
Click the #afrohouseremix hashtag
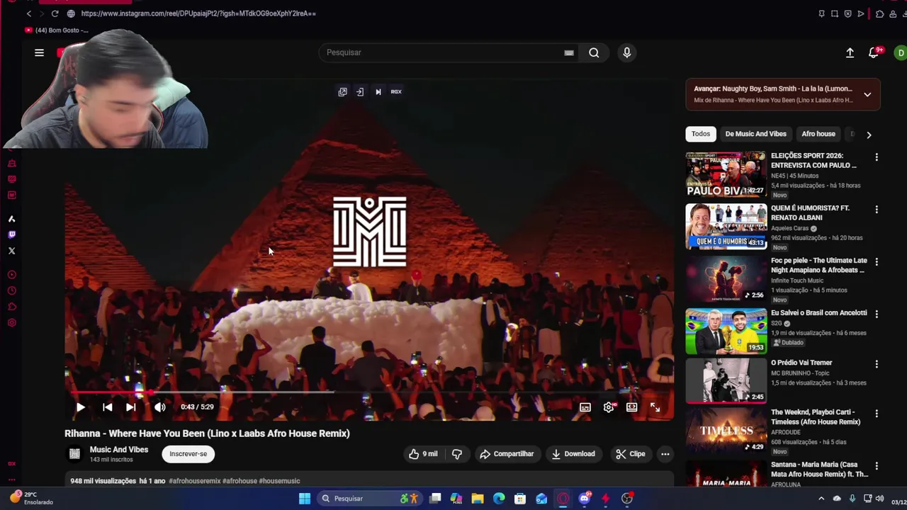pyautogui.click(x=194, y=481)
